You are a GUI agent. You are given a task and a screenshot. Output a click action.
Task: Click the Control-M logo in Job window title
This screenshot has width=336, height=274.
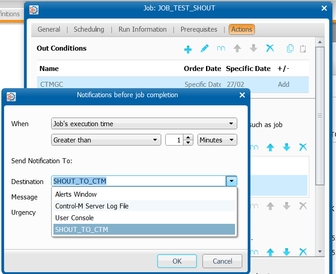[x=34, y=9]
